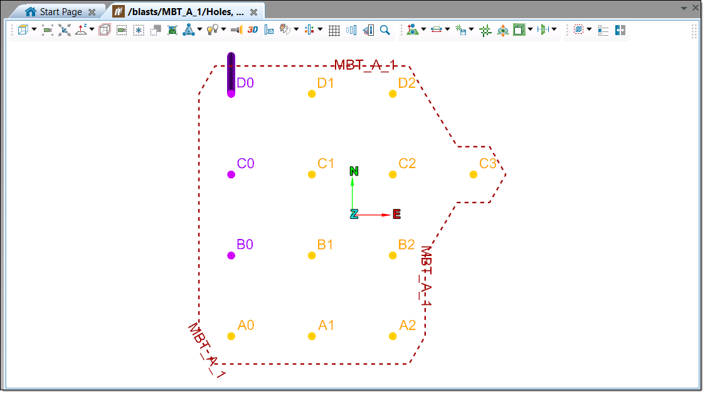
Task: Click the grid points save icon
Action: (460, 30)
